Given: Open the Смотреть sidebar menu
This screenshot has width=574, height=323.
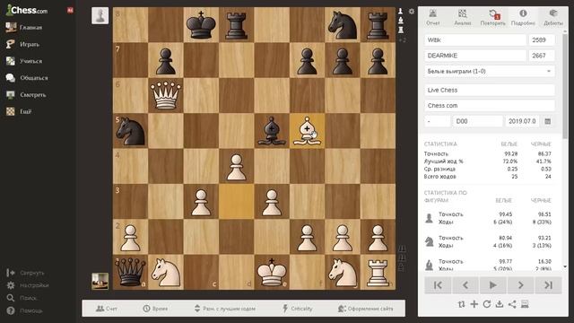Looking at the screenshot, I should coord(26,95).
